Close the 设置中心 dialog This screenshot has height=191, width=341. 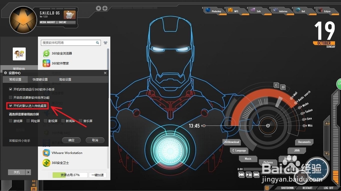[x=105, y=73]
